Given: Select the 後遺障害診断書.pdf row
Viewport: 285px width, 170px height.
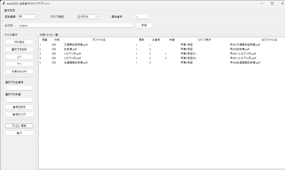Looking at the screenshot, I should pyautogui.click(x=76, y=63).
